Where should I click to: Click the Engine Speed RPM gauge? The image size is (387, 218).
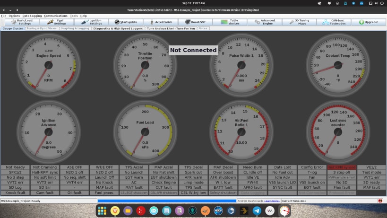click(48, 65)
